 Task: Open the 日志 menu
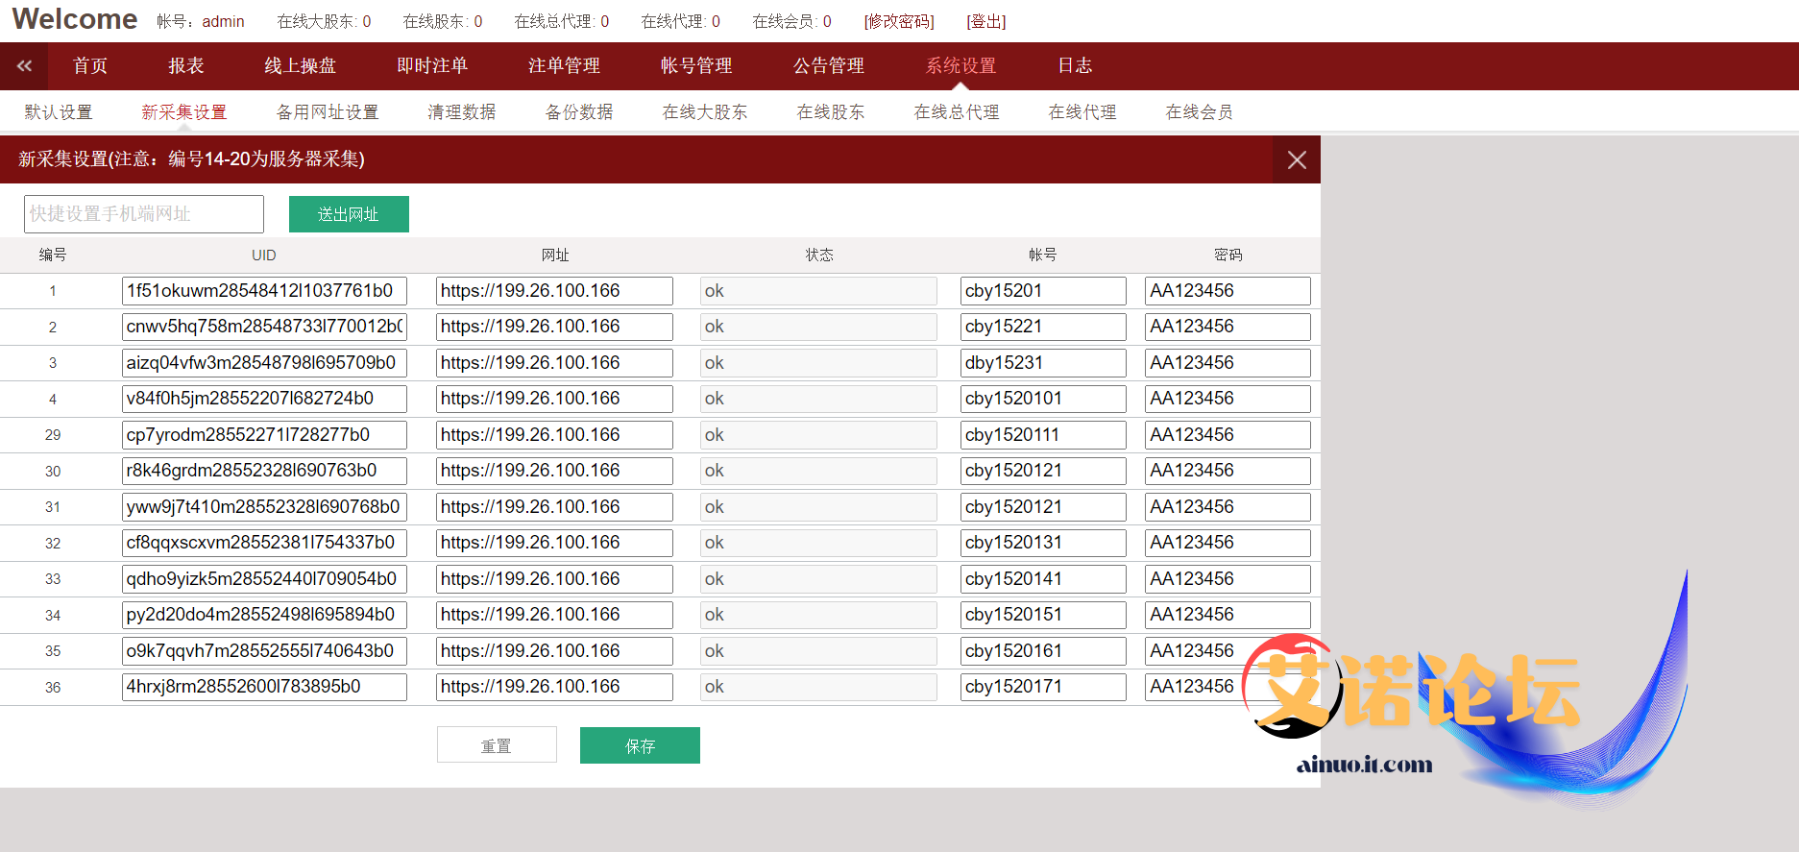click(x=1075, y=65)
